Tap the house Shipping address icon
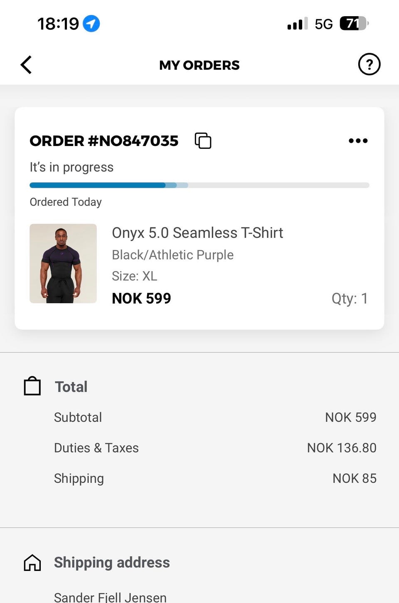This screenshot has height=603, width=399. 32,563
